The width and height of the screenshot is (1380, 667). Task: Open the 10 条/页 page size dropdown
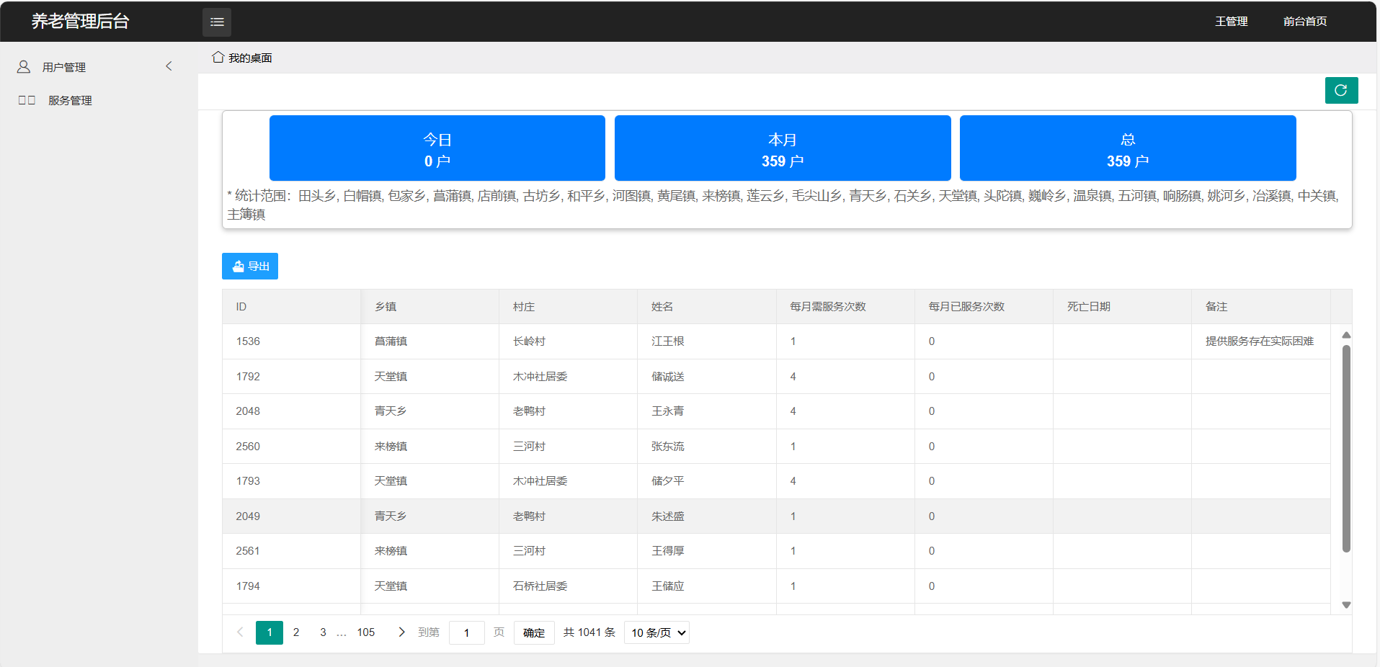[x=656, y=632]
